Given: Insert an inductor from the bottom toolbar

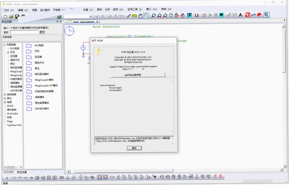Looking at the screenshot, I should (x=20, y=178).
